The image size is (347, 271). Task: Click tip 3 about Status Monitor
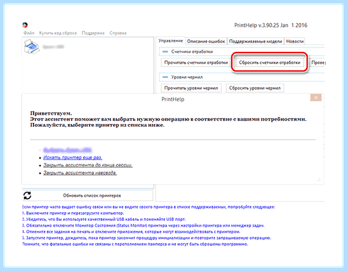143,225
